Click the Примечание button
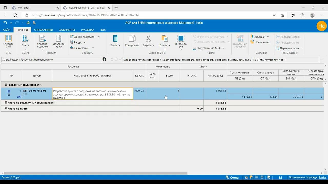Screen dimensions: 328x184 point(260,42)
